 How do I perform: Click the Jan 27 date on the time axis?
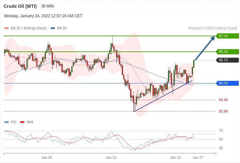(198, 157)
